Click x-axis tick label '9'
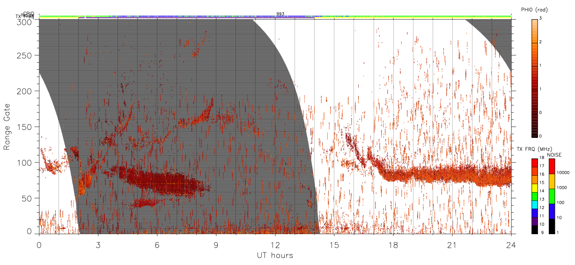The width and height of the screenshot is (575, 265). [x=216, y=245]
